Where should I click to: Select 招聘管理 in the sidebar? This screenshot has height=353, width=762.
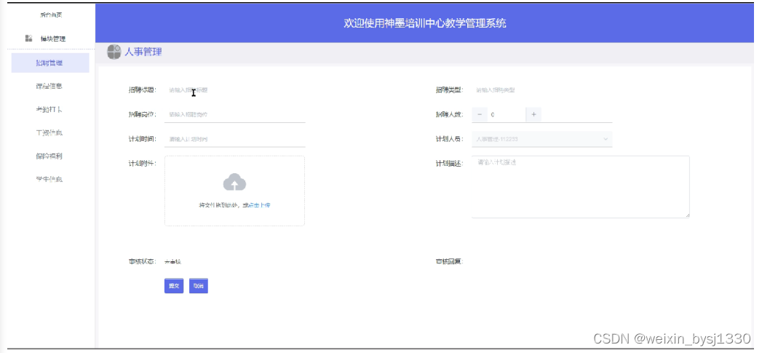click(50, 63)
